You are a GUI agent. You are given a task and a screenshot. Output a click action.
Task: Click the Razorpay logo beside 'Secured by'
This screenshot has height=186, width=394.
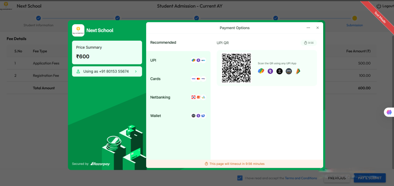(100, 164)
